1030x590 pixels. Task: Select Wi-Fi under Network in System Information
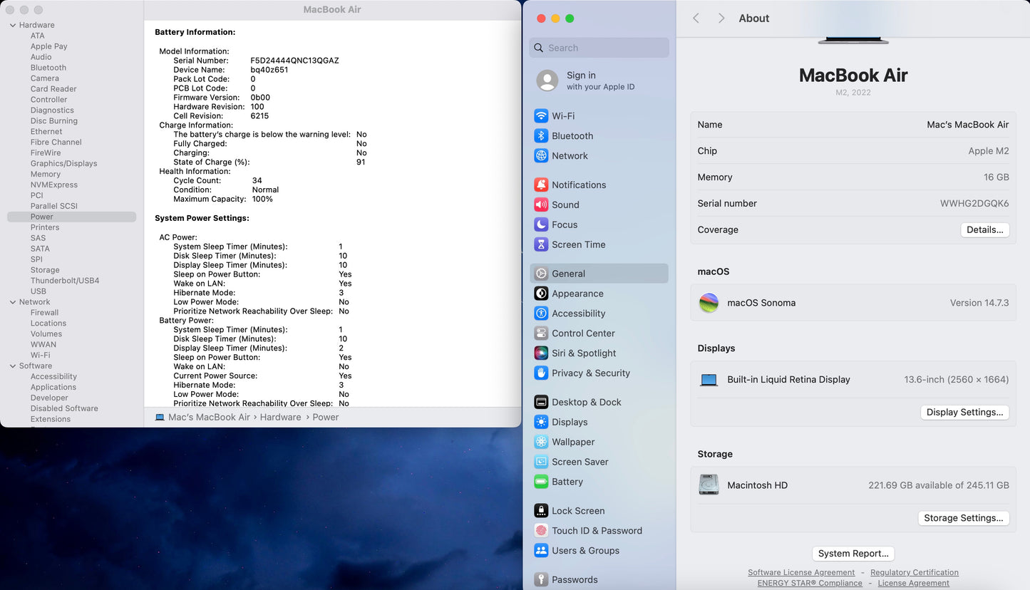(x=41, y=356)
